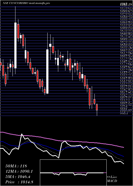This screenshot has height=186, width=133.
Task: Click the '5MA : 1046.4' label
Action: (x=18, y=177)
